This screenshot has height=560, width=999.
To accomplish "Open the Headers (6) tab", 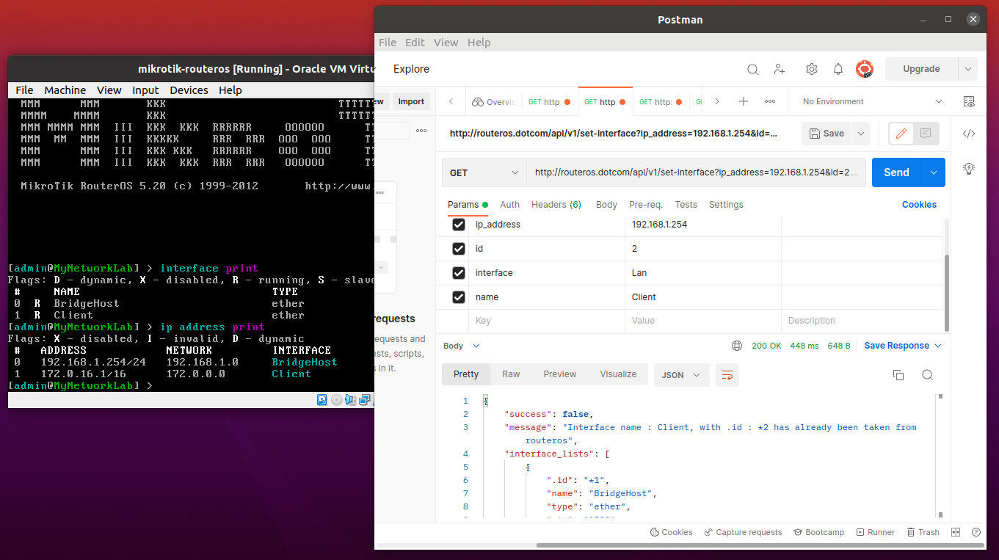I will tap(556, 205).
